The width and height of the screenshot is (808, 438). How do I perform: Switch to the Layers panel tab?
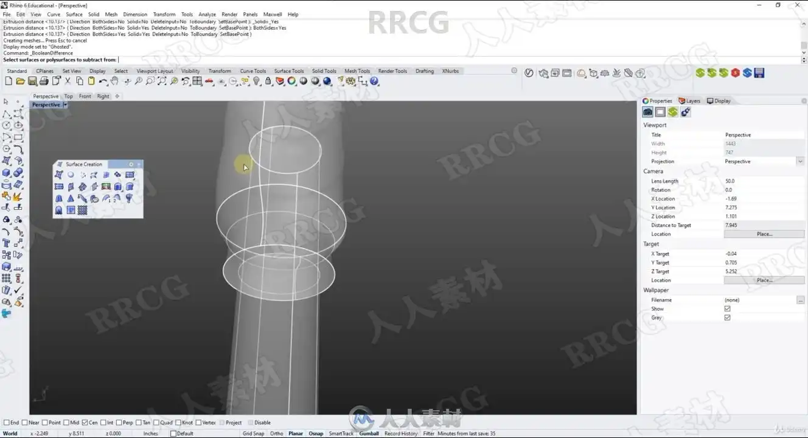tap(690, 101)
